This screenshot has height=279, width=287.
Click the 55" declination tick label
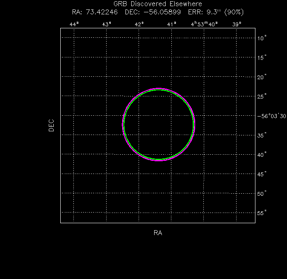tap(262, 213)
